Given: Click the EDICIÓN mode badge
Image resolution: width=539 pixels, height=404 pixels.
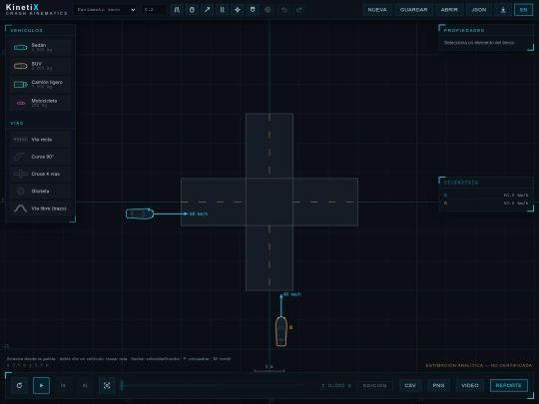Looking at the screenshot, I should coord(374,385).
